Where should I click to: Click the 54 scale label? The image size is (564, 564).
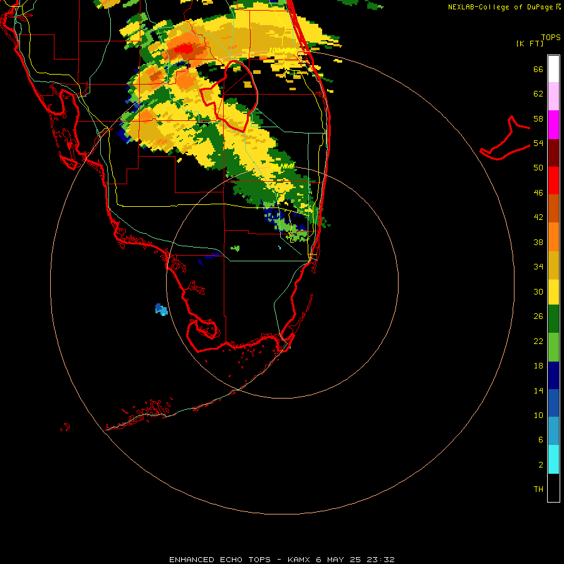tap(538, 143)
